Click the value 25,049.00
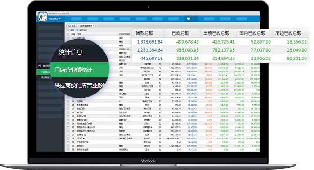 297,50
